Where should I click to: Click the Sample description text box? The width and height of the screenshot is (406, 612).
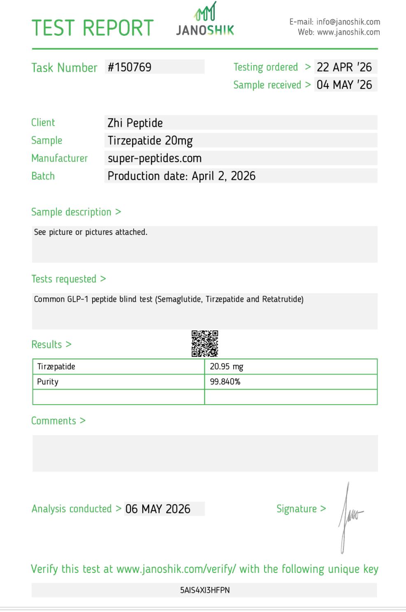[x=205, y=244]
